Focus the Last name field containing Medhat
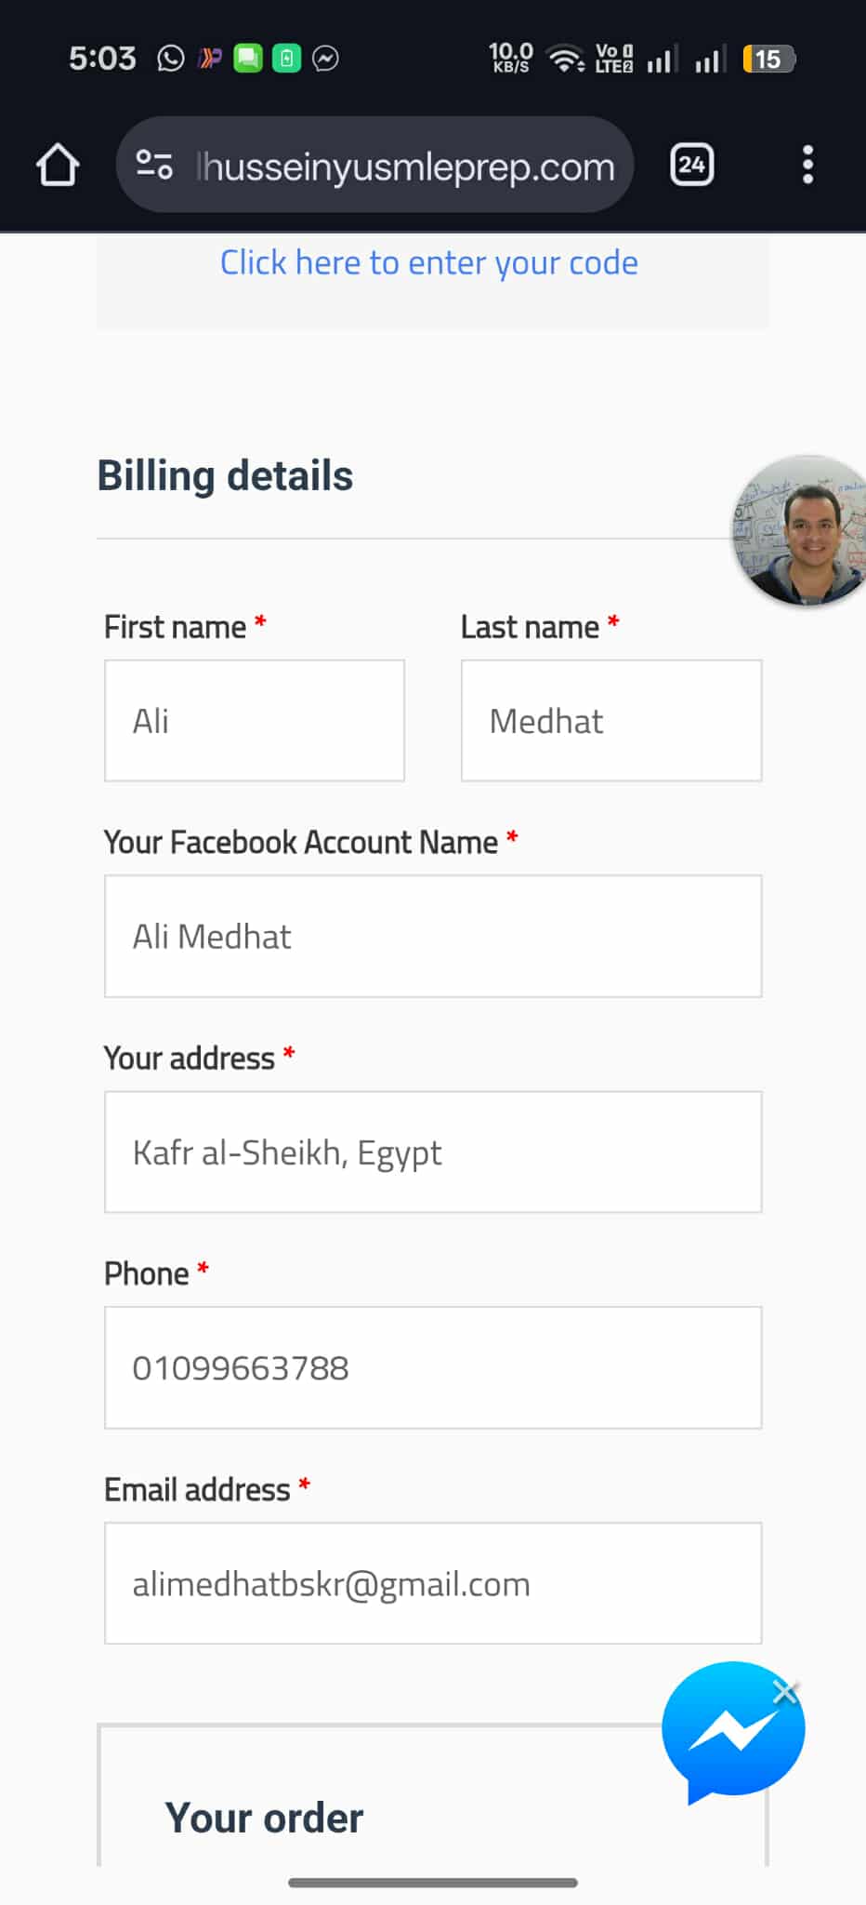Image resolution: width=866 pixels, height=1905 pixels. (x=611, y=721)
